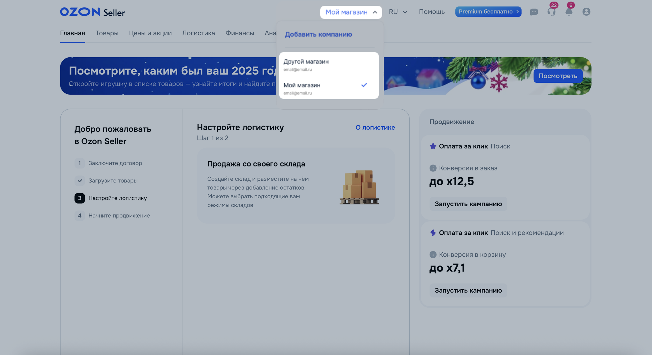Viewport: 652px width, 355px height.
Task: Open the chat messages icon
Action: 534,12
